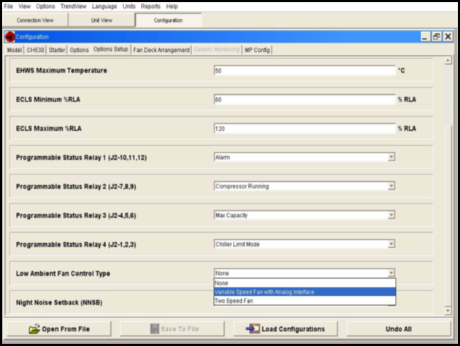460x346 pixels.
Task: Choose Two Speed Fan option
Action: [x=304, y=301]
